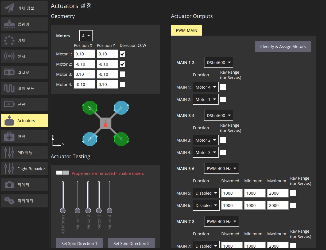Open the firmware download icon in sidebar

[9, 24]
